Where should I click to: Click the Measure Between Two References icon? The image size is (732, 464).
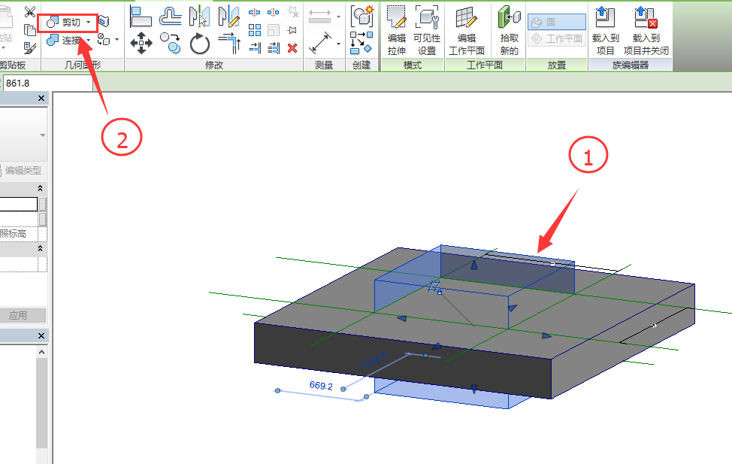pos(320,17)
